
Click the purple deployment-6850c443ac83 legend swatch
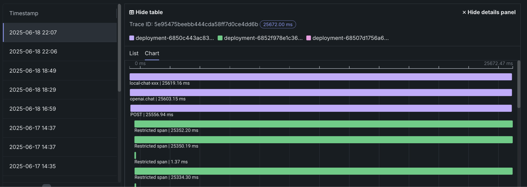[132, 38]
